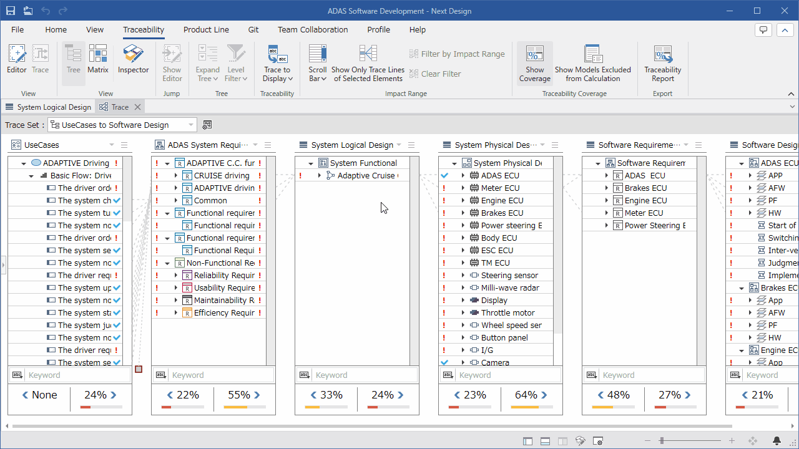Open Trace to Display dropdown
This screenshot has width=799, height=449.
pos(277,64)
